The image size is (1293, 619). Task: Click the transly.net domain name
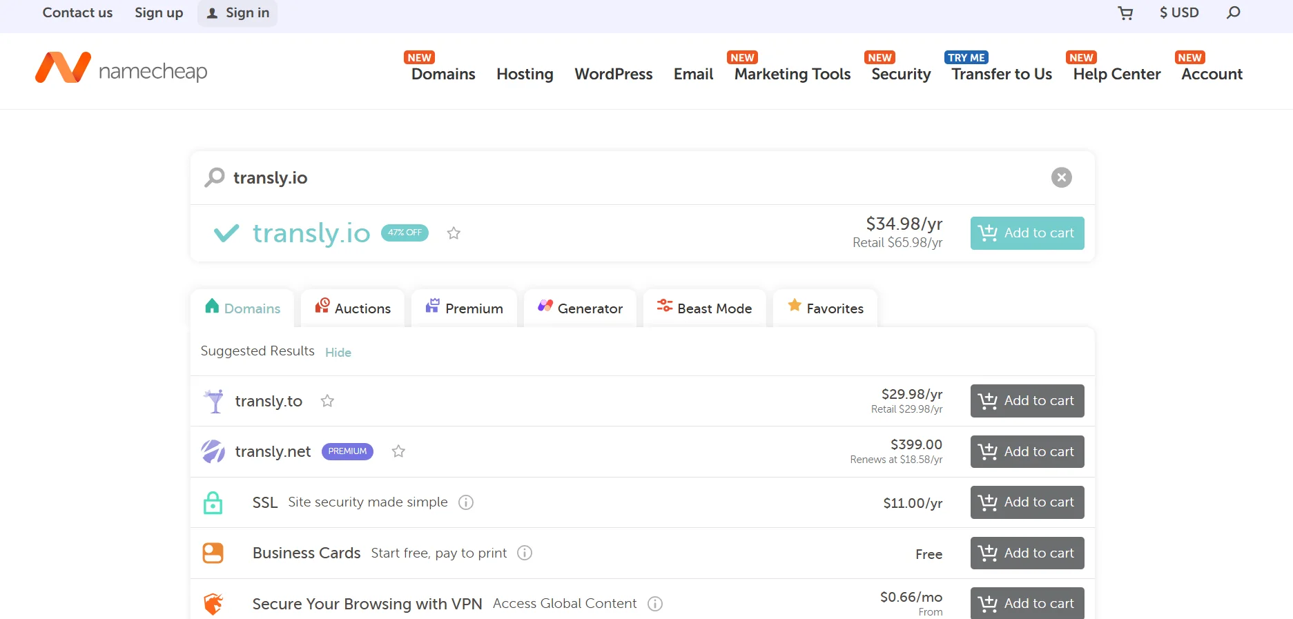coord(273,451)
